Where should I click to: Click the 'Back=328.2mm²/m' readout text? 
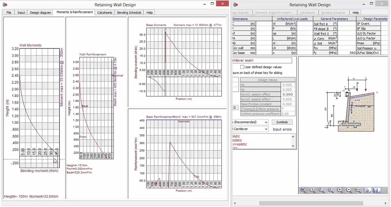point(79,173)
